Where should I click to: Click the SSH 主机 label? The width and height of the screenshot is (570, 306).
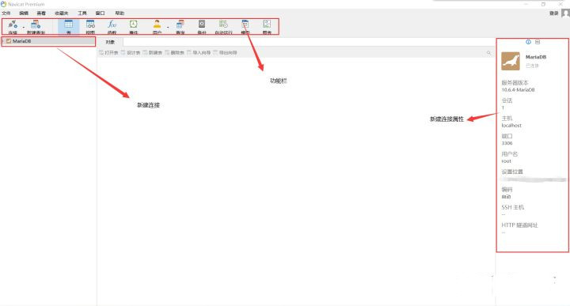pos(513,207)
